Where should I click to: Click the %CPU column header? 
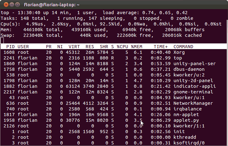(x=122, y=47)
